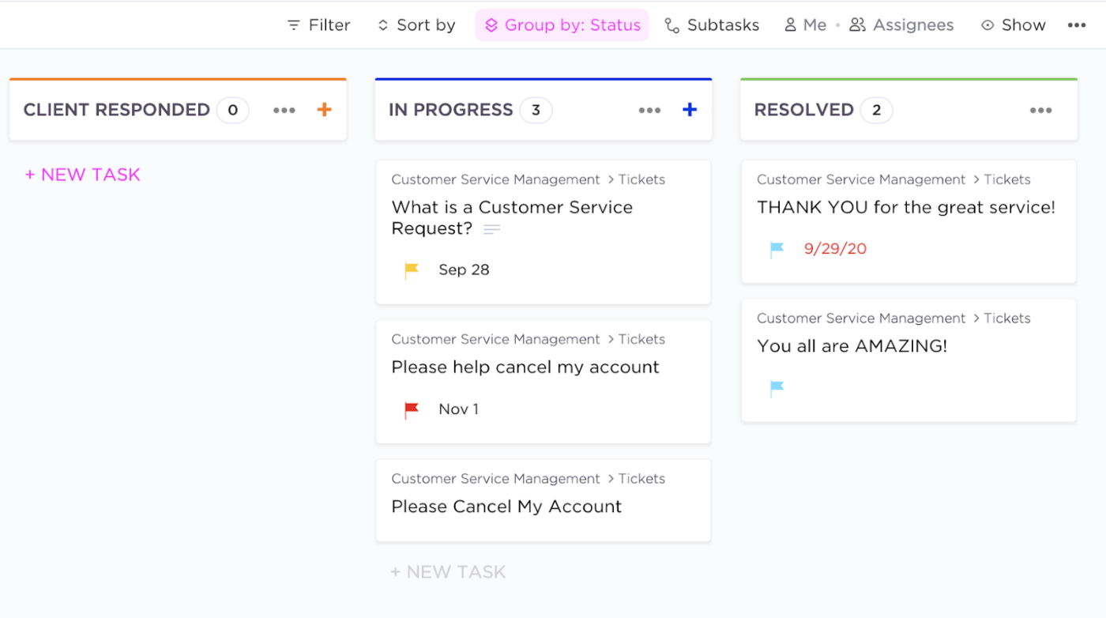Screen dimensions: 1106x618
Task: Toggle the Me filter
Action: pos(805,24)
